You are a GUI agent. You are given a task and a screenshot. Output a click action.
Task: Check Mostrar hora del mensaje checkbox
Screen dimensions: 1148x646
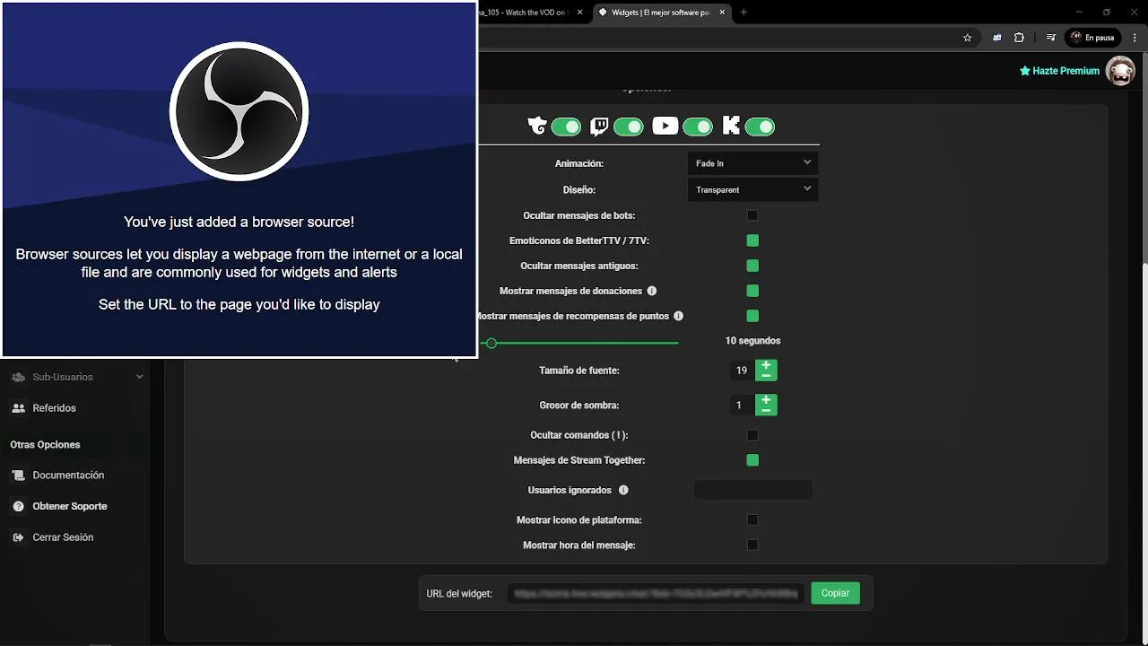[752, 545]
